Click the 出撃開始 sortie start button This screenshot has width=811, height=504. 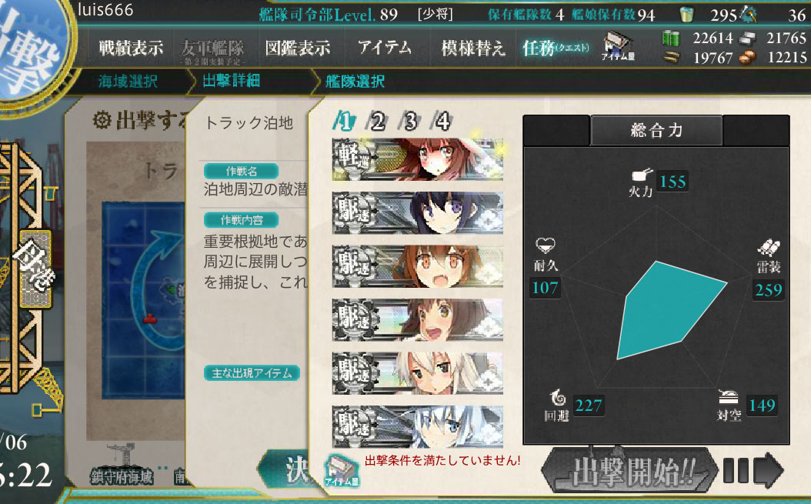pos(630,471)
